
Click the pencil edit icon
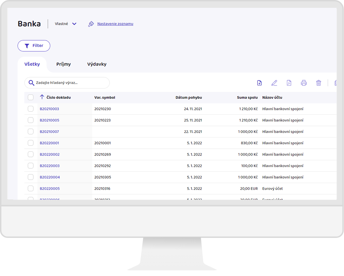click(x=274, y=83)
